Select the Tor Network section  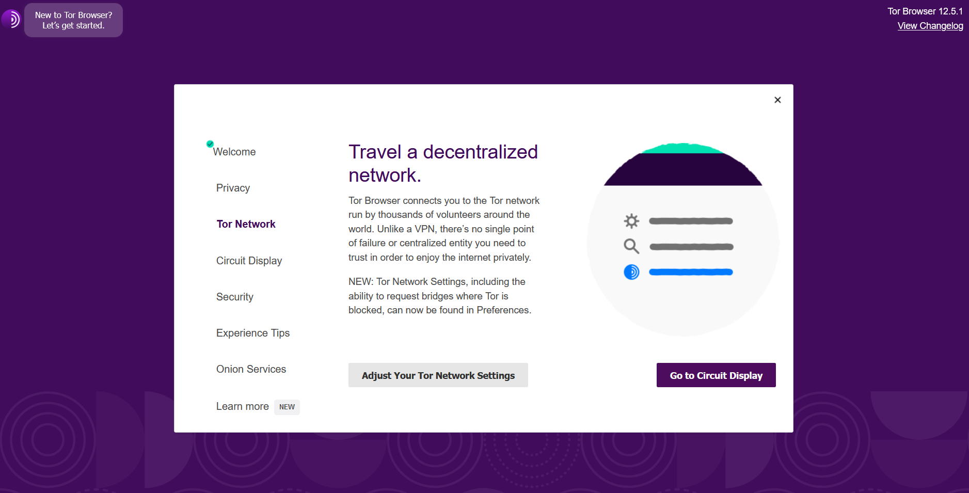click(246, 224)
